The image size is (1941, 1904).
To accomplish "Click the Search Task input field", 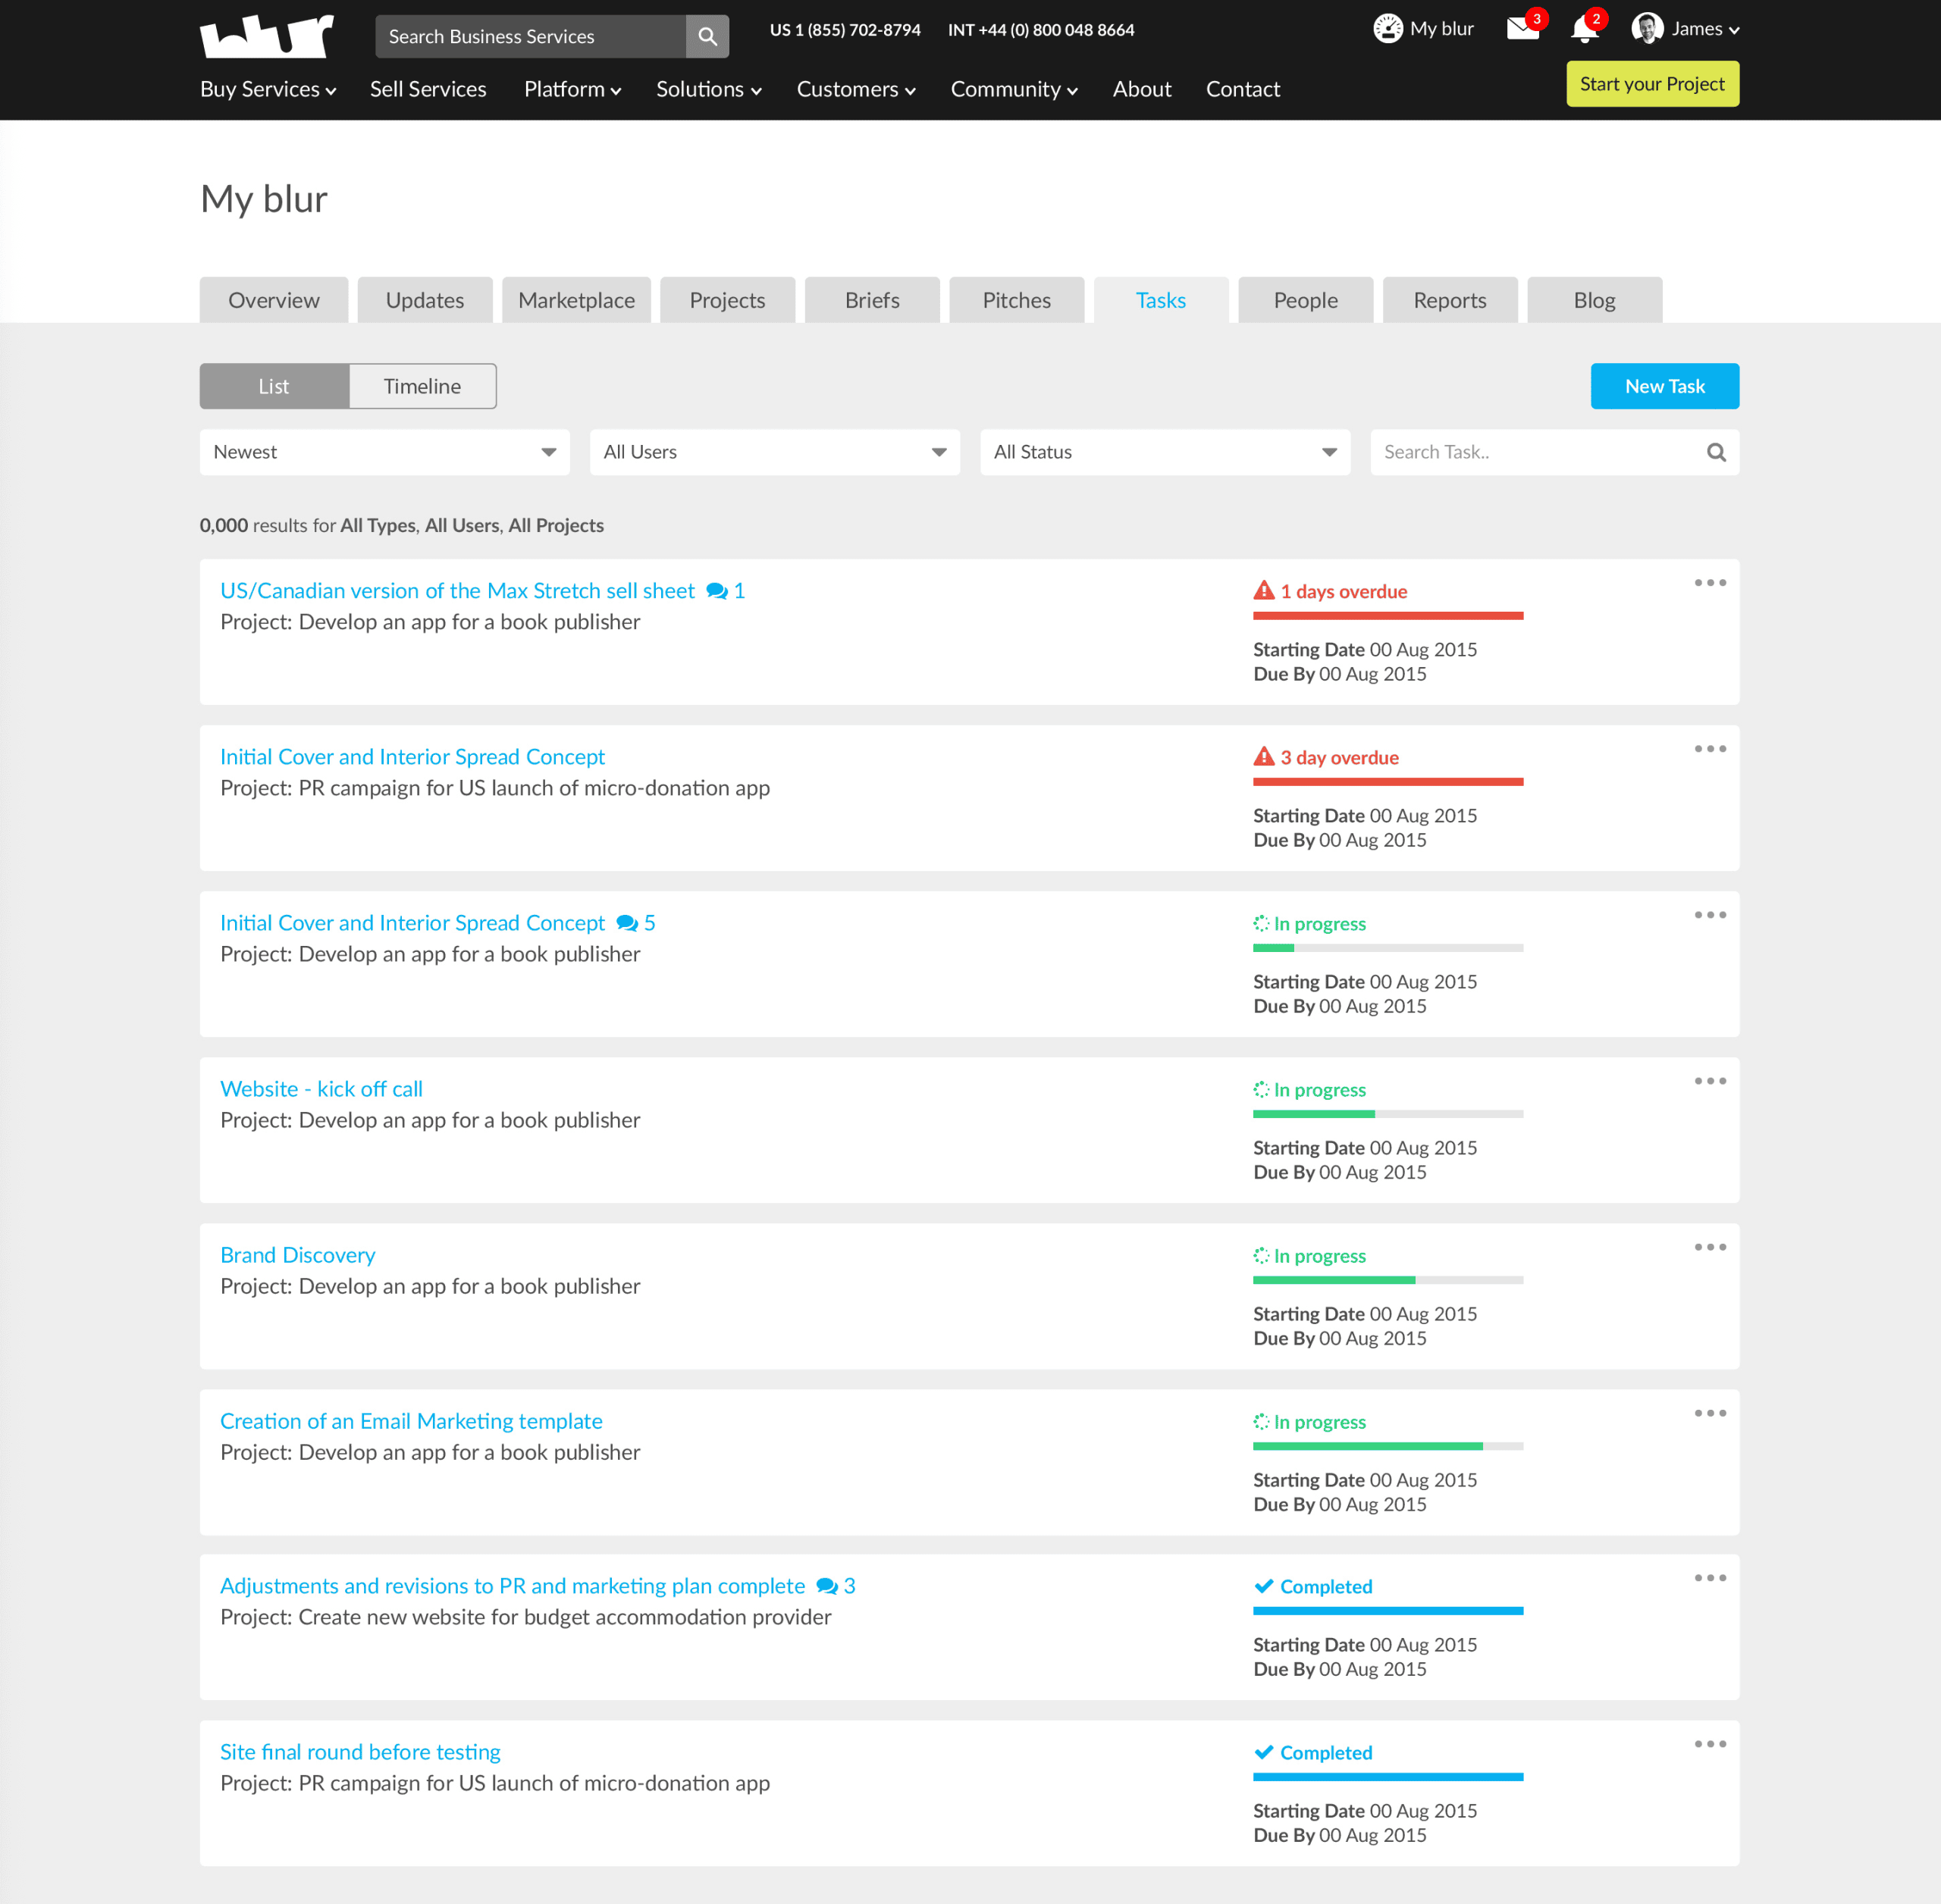I will click(1536, 452).
